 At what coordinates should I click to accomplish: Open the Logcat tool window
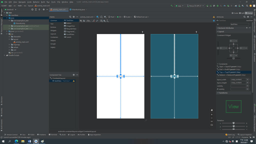[71, 134]
